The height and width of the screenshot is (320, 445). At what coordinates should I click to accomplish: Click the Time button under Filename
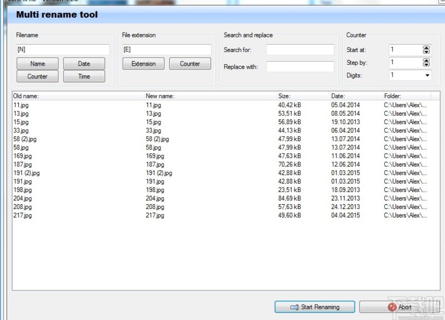point(84,76)
